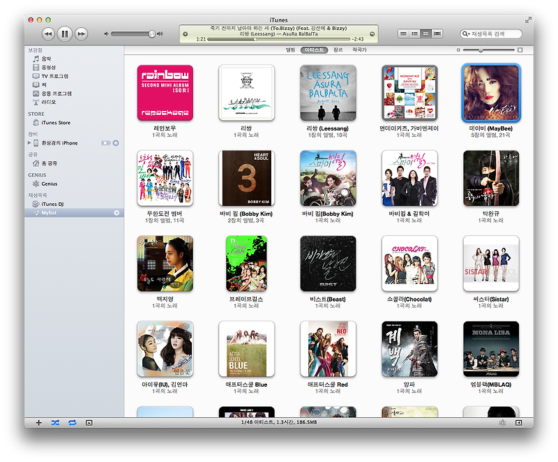
Task: Open Genius in the sidebar
Action: tap(49, 184)
